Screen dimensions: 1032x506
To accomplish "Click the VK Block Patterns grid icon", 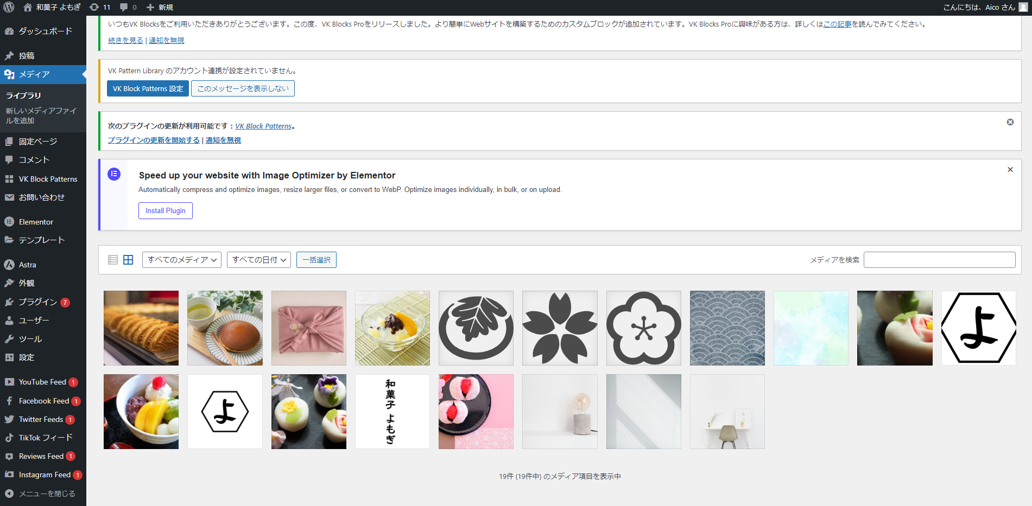I will [x=9, y=179].
